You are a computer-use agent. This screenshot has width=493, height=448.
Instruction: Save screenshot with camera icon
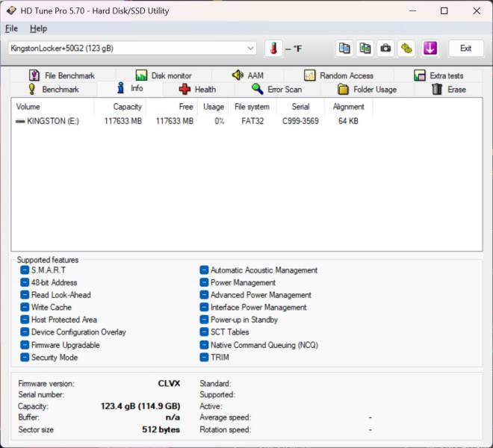(385, 49)
